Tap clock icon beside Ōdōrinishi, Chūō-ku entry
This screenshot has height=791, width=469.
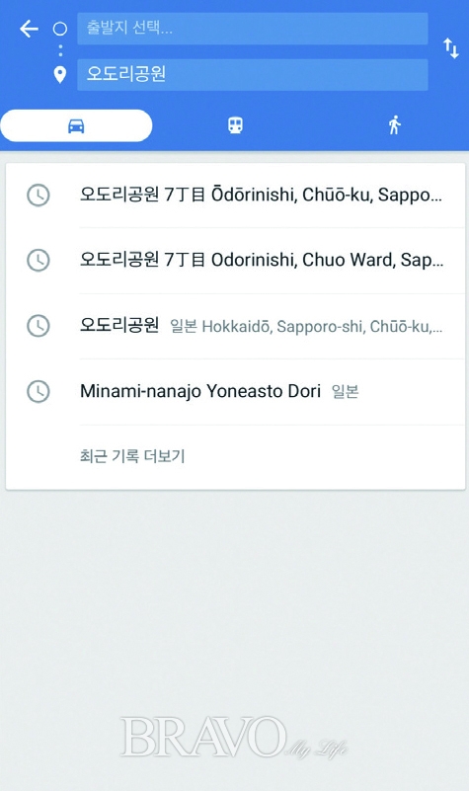tap(38, 196)
